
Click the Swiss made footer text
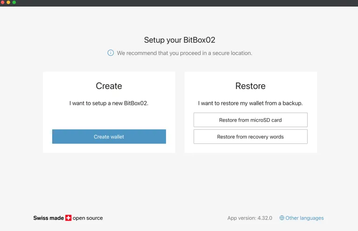pos(48,218)
